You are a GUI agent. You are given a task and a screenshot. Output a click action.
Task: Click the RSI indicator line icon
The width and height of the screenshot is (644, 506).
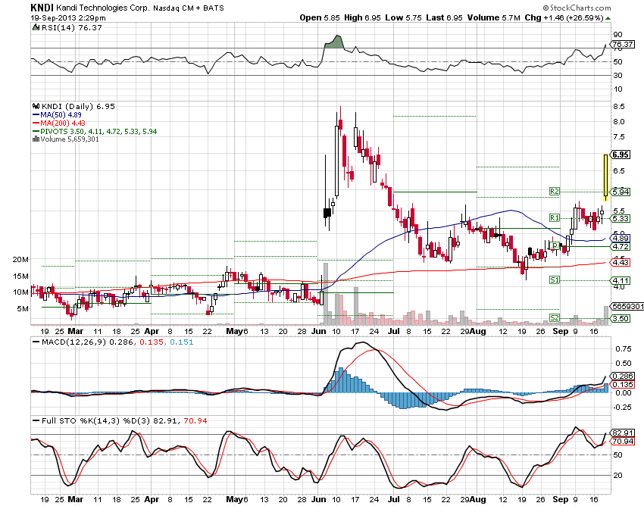click(36, 27)
